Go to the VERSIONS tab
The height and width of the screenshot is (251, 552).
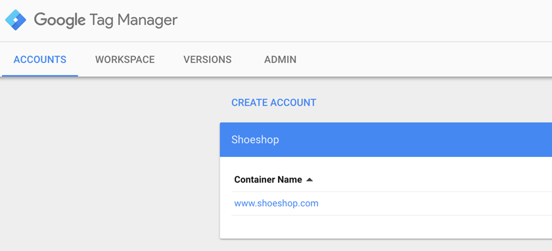(208, 60)
